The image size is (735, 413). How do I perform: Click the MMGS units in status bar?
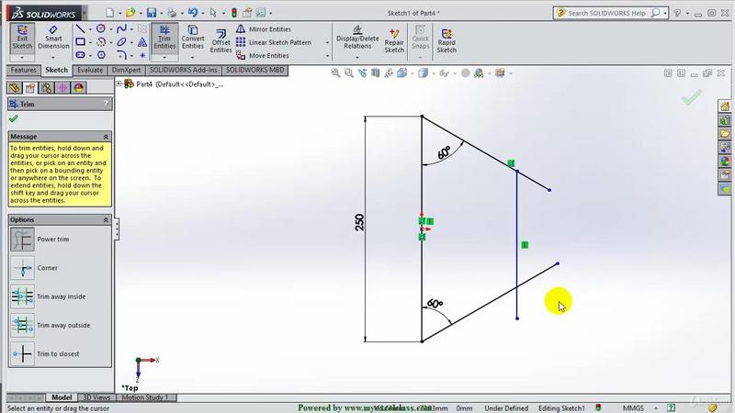pyautogui.click(x=633, y=408)
